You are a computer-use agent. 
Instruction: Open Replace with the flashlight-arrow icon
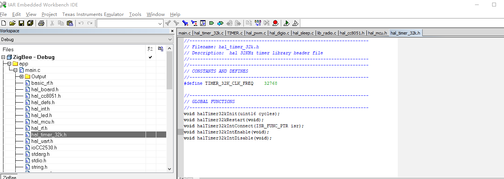click(194, 23)
